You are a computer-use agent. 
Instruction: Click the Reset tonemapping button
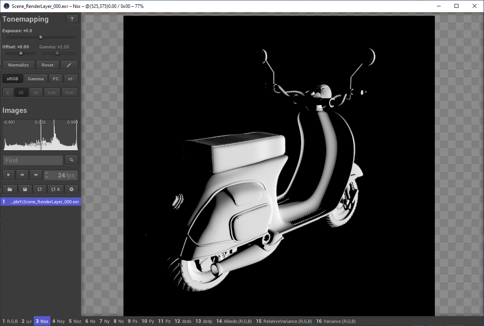coord(48,65)
